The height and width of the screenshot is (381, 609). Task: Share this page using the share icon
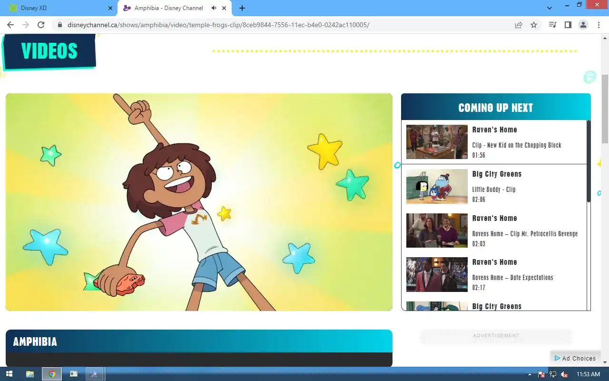(519, 25)
